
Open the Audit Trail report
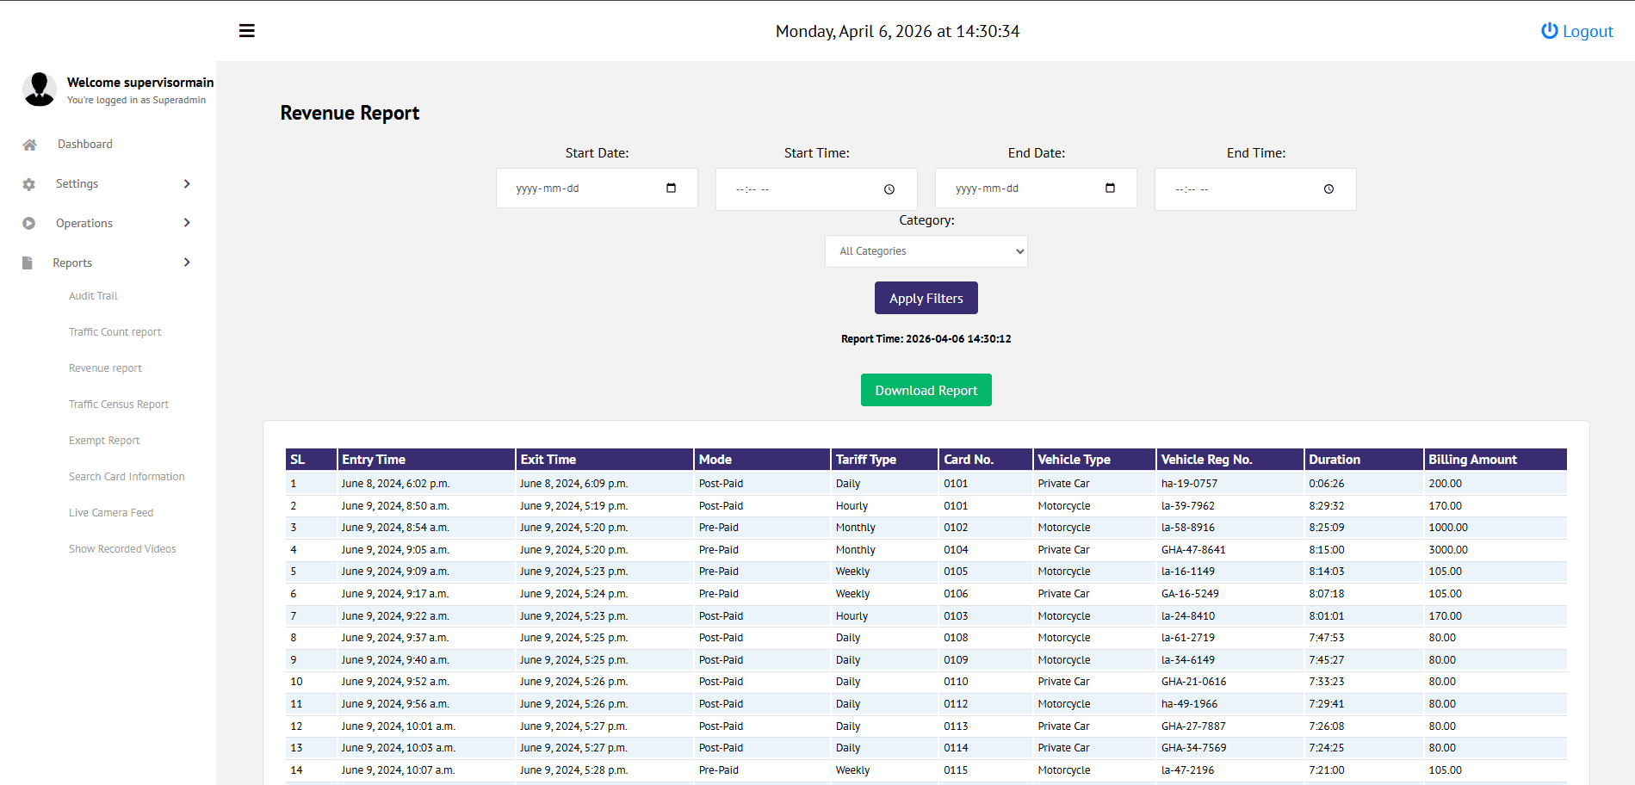[93, 296]
